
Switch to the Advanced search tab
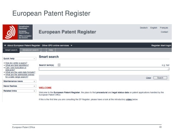[x=31, y=50]
